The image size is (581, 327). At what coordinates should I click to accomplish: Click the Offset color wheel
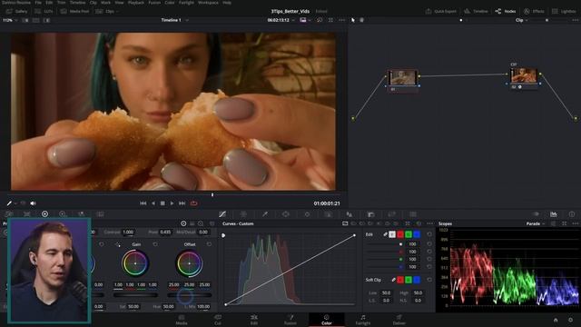[189, 263]
